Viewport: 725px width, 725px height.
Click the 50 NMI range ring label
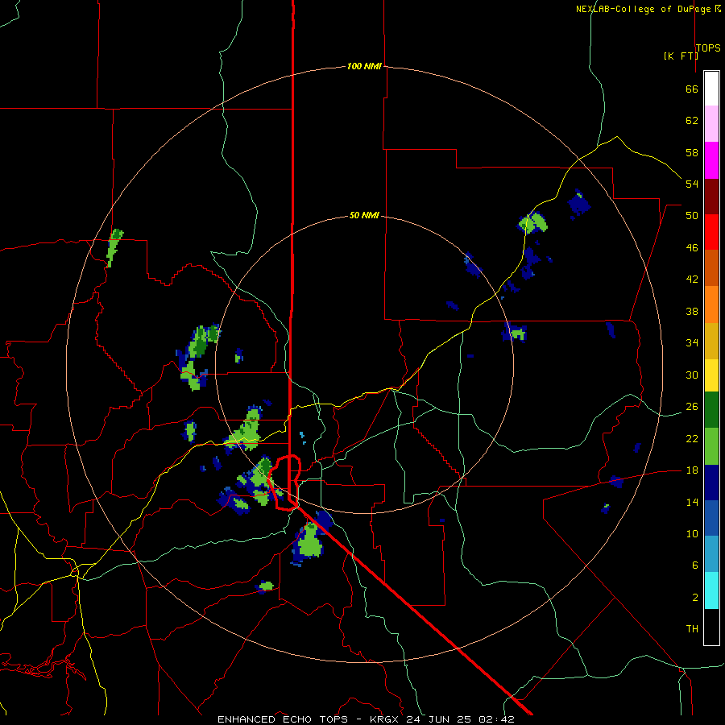(x=364, y=215)
